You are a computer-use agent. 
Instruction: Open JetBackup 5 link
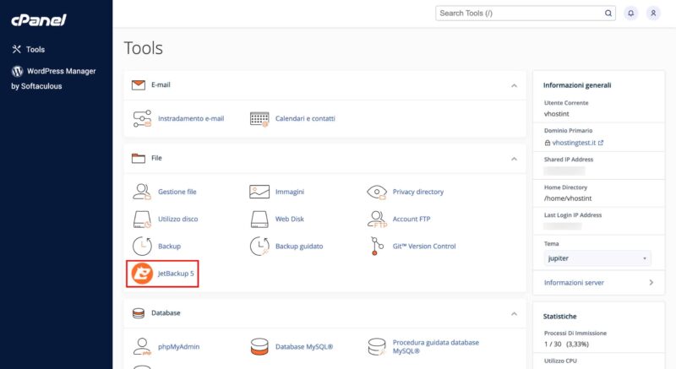coord(176,274)
